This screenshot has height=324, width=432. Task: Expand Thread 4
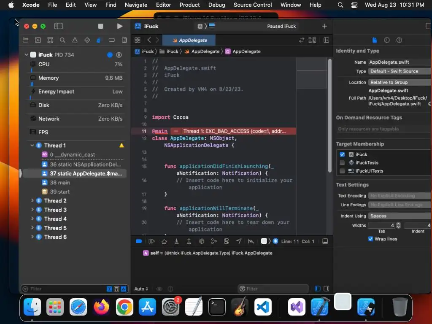pos(32,219)
